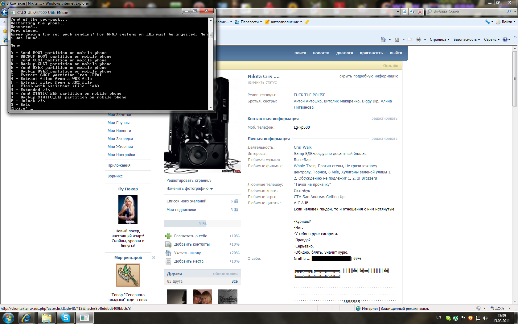Click Добавить контакты link
Screen dimensions: 518x324
coord(192,244)
